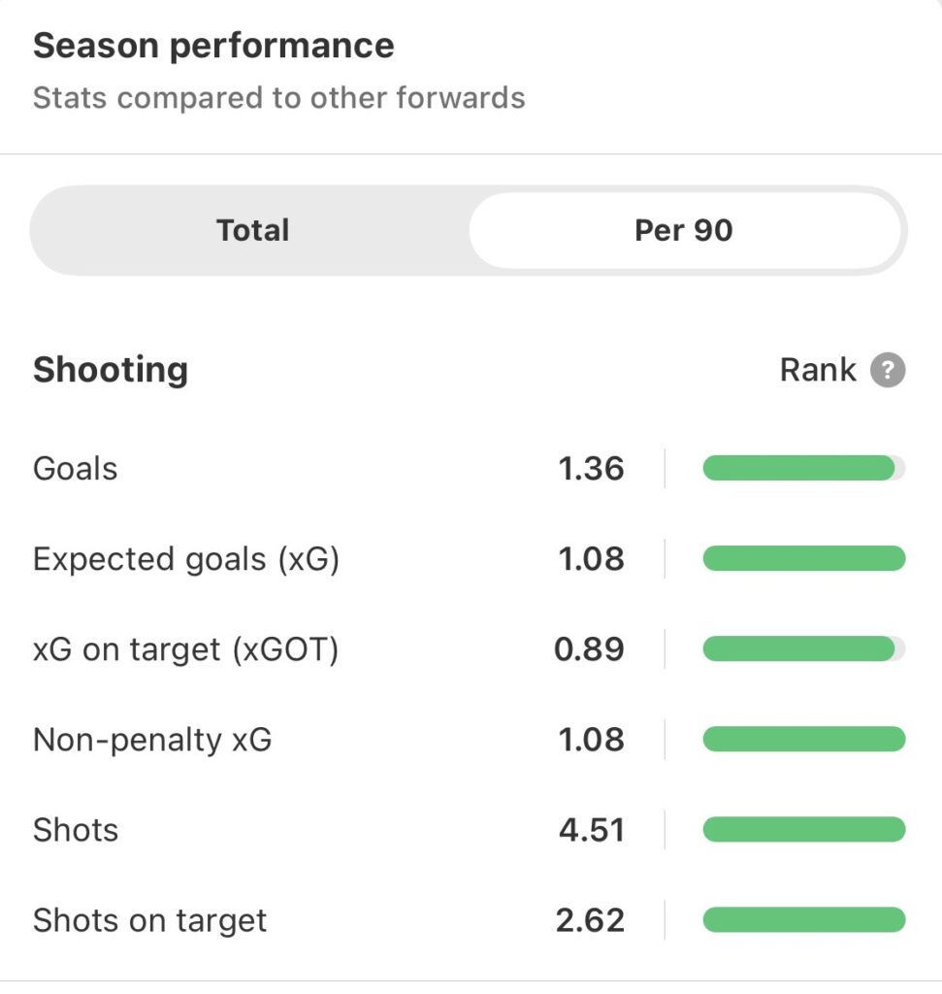The height and width of the screenshot is (994, 942).
Task: Click the Goals stat label
Action: pos(76,469)
